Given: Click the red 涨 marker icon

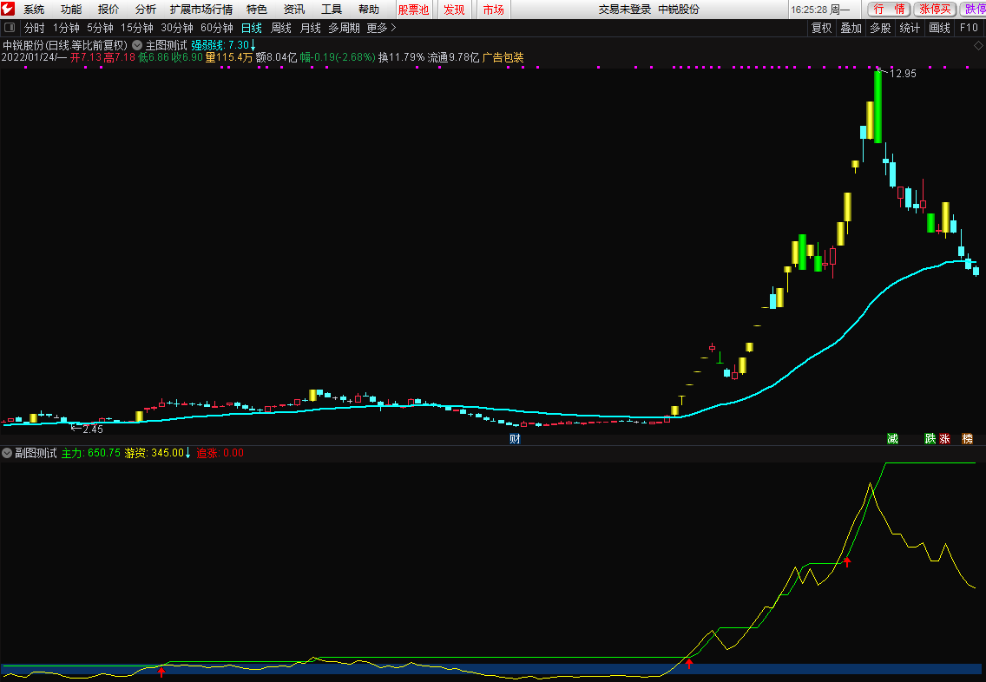Looking at the screenshot, I should (944, 439).
